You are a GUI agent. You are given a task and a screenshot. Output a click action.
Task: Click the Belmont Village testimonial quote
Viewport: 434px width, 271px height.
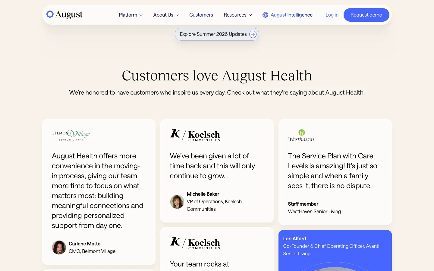[x=98, y=191]
